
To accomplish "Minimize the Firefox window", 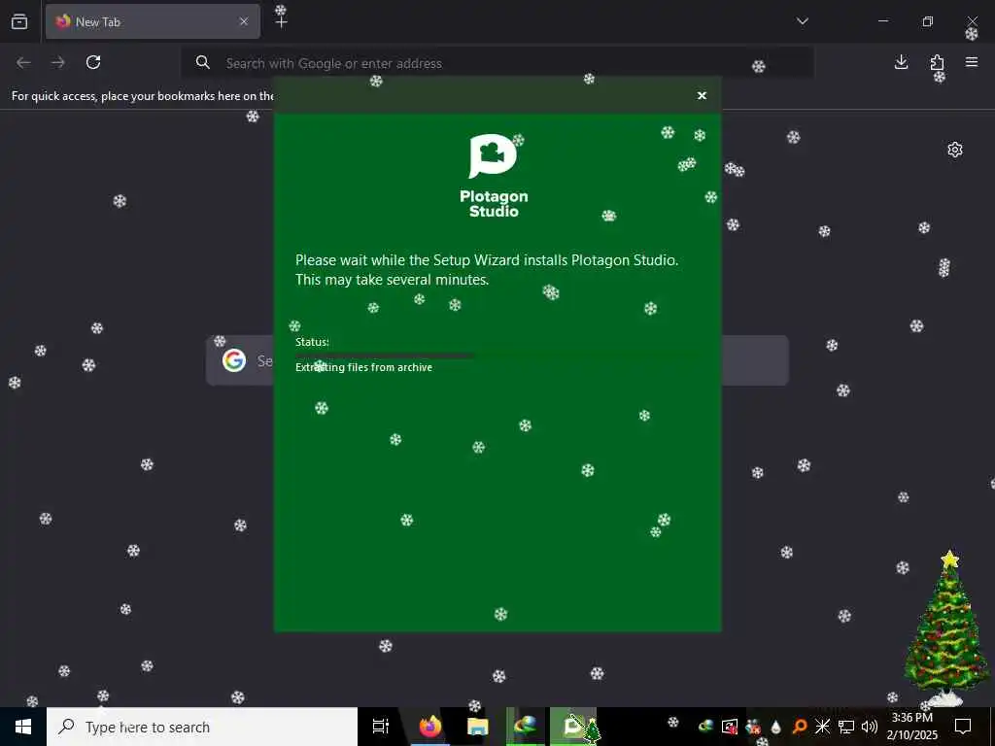I will [882, 21].
